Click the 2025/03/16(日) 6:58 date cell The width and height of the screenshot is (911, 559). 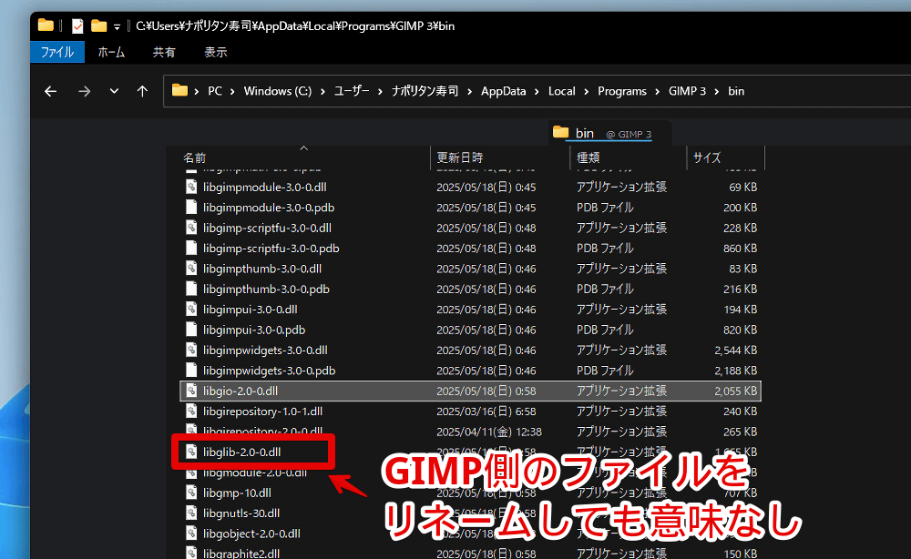click(486, 412)
